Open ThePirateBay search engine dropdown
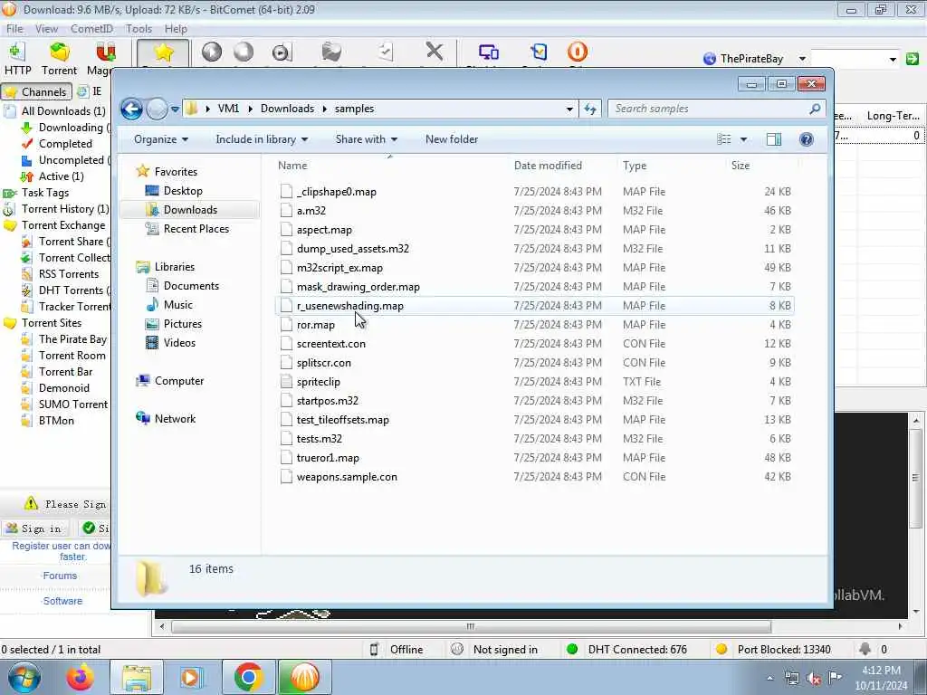This screenshot has height=695, width=927. [x=802, y=59]
